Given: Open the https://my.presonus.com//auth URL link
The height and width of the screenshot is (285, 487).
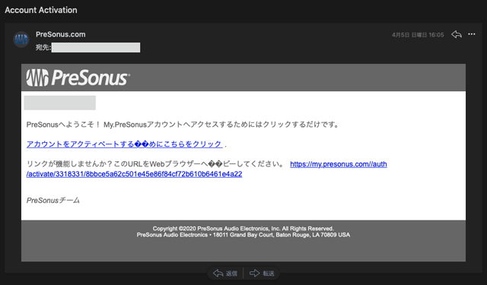Looking at the screenshot, I should [x=339, y=164].
